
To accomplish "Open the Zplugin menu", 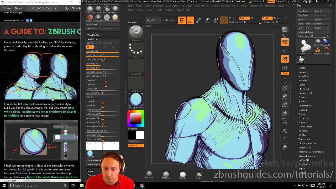I will [180, 10].
